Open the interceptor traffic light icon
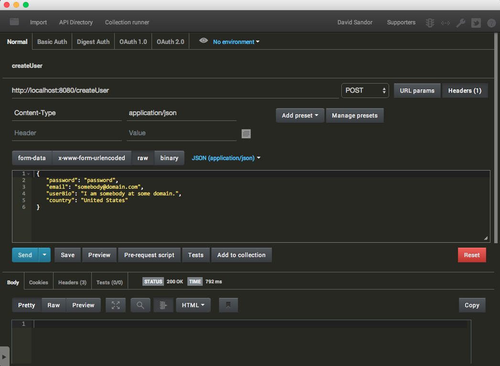The height and width of the screenshot is (366, 500). (x=430, y=22)
